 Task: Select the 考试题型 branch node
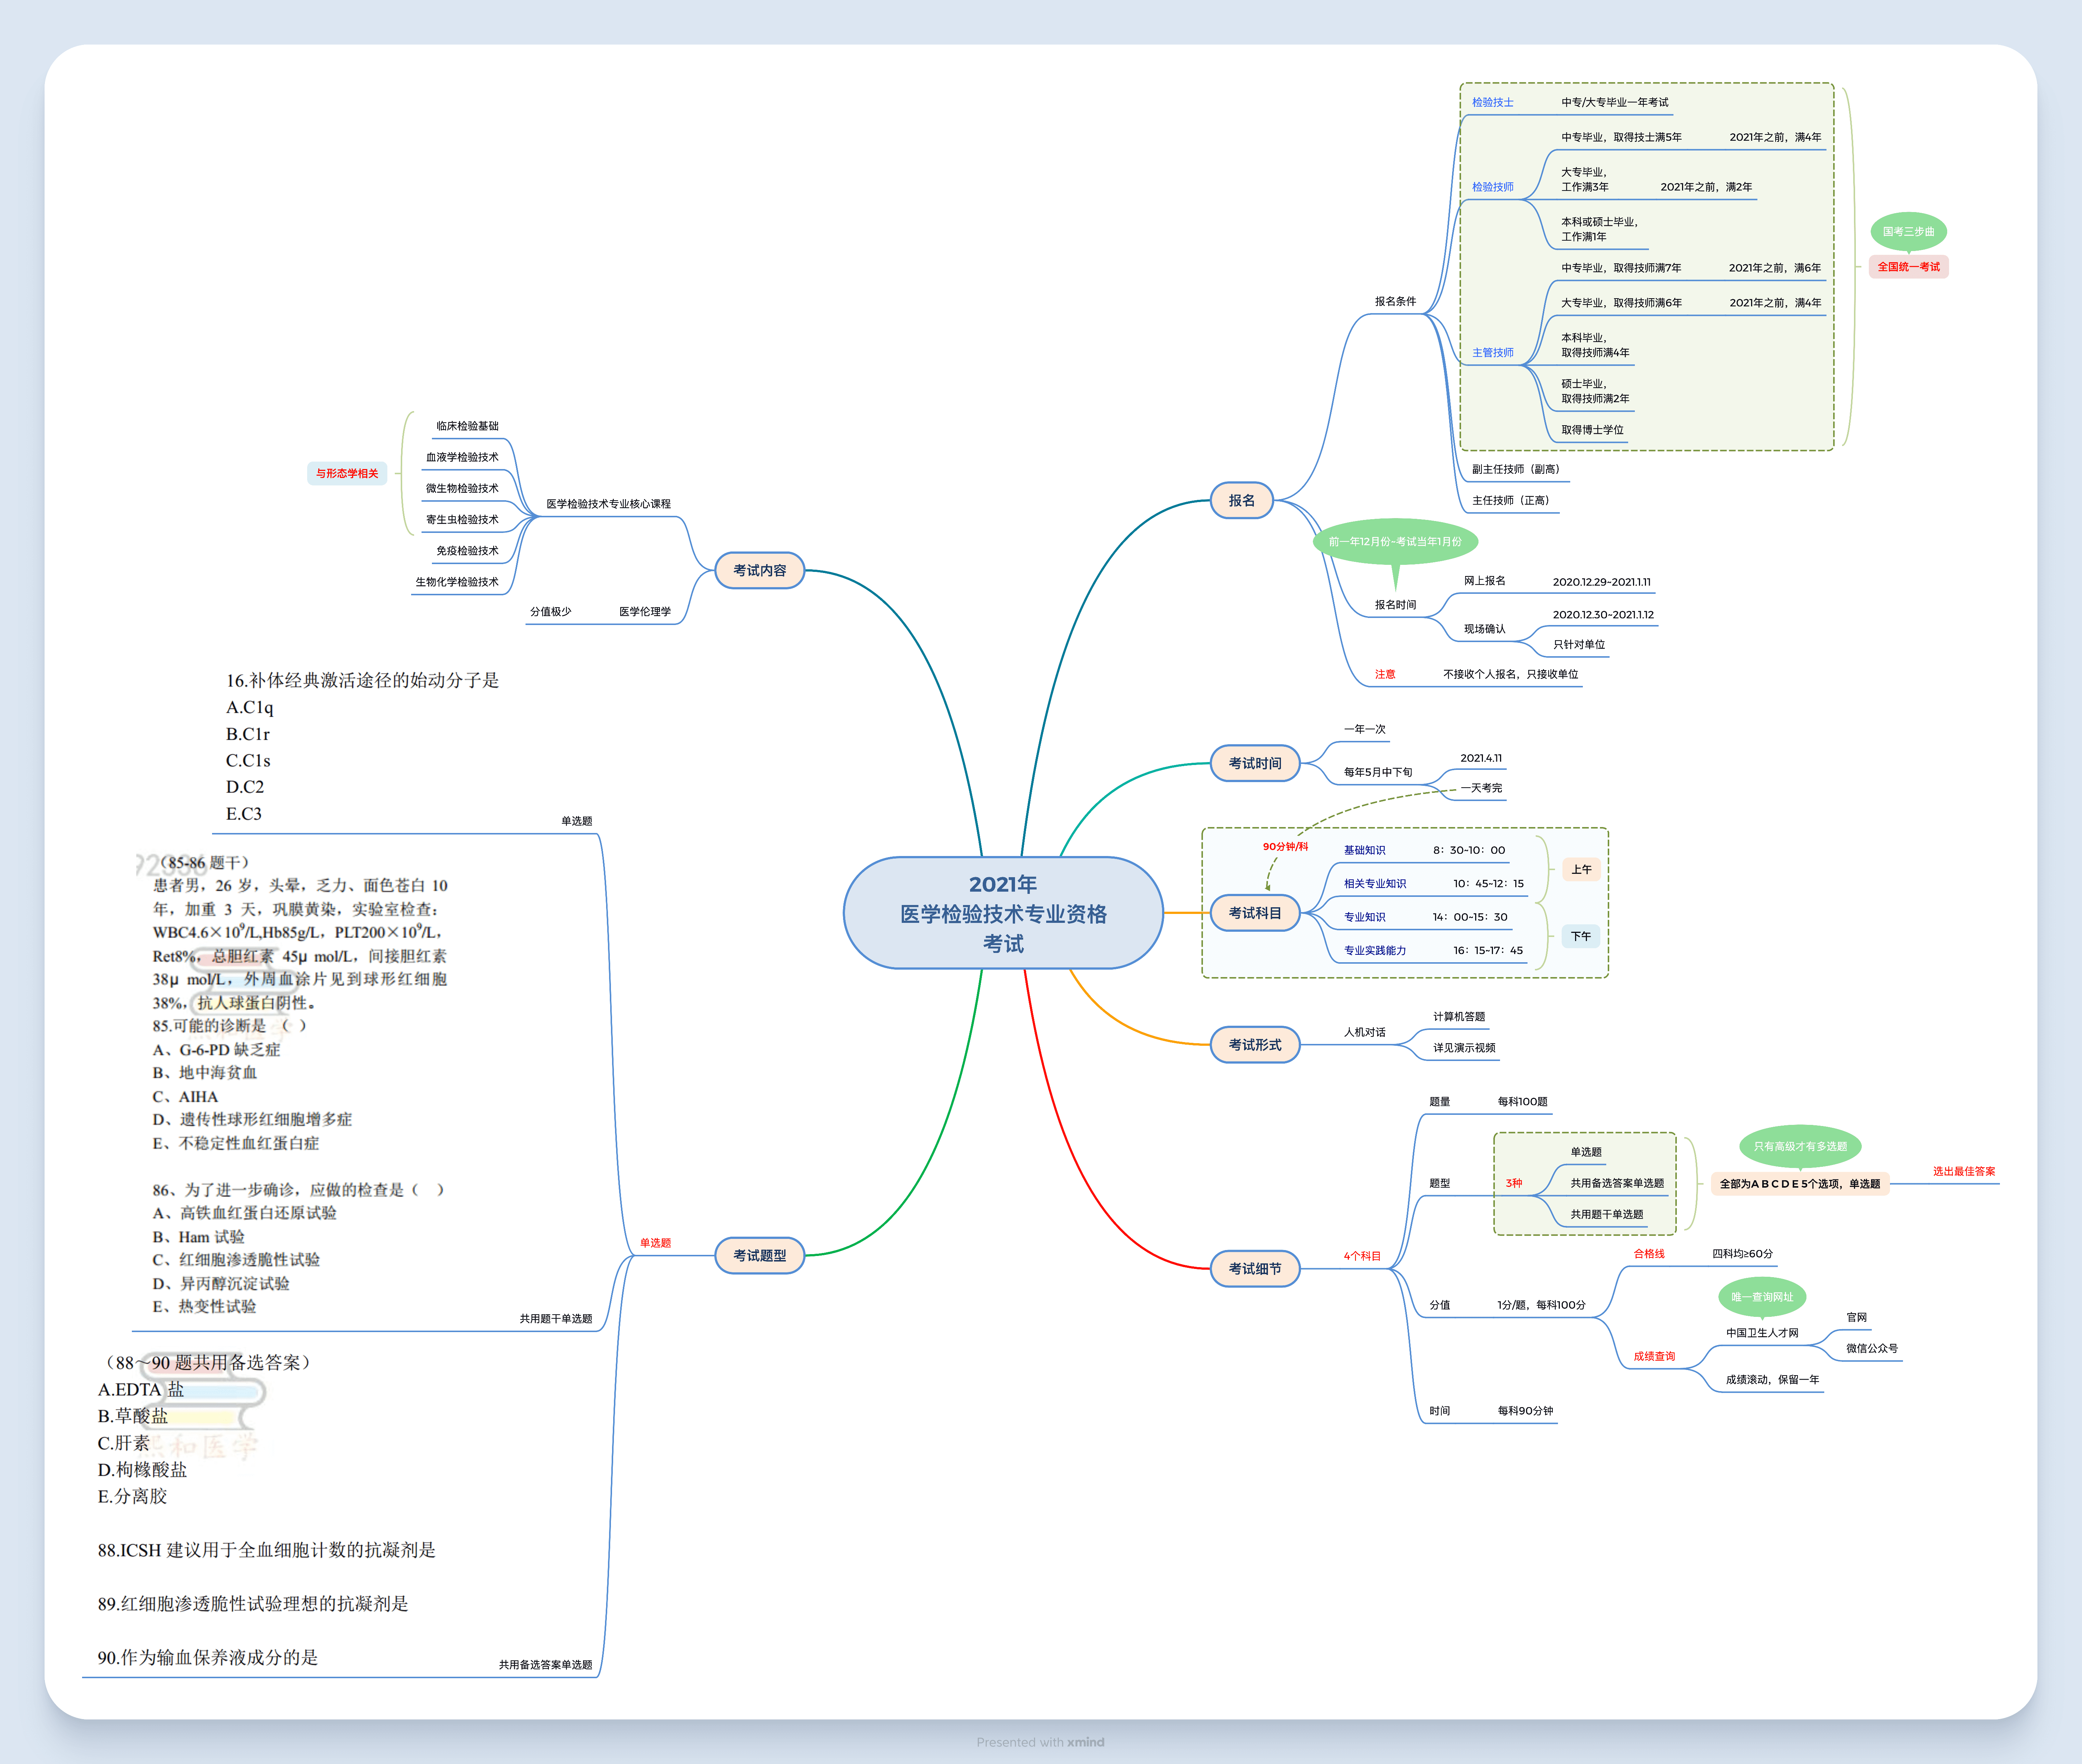759,1255
